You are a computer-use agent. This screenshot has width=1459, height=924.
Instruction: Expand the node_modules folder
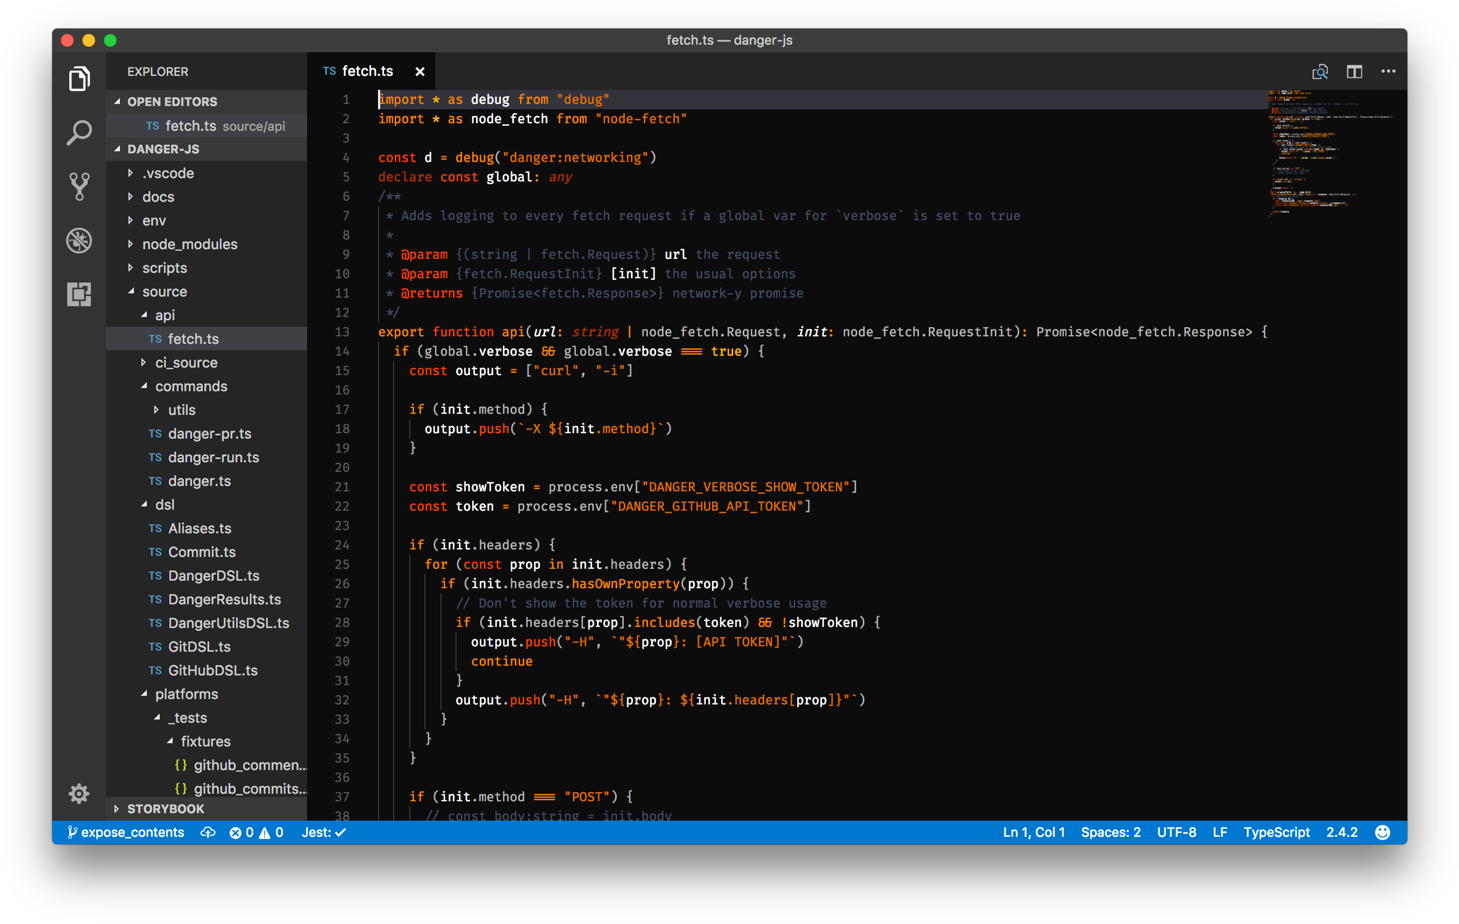(x=189, y=244)
